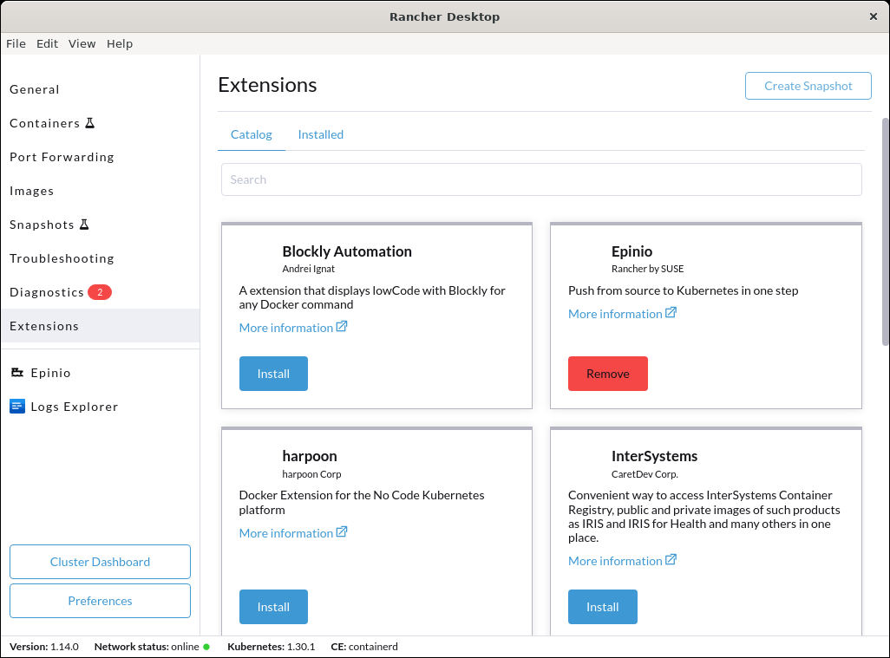Click the Rancher by SUSE publisher name

648,269
